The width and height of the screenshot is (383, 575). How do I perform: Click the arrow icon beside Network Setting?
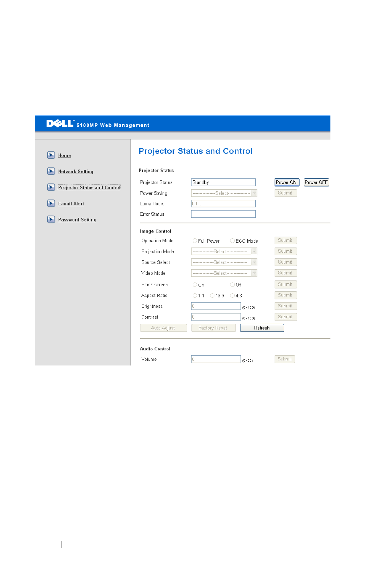[x=51, y=171]
